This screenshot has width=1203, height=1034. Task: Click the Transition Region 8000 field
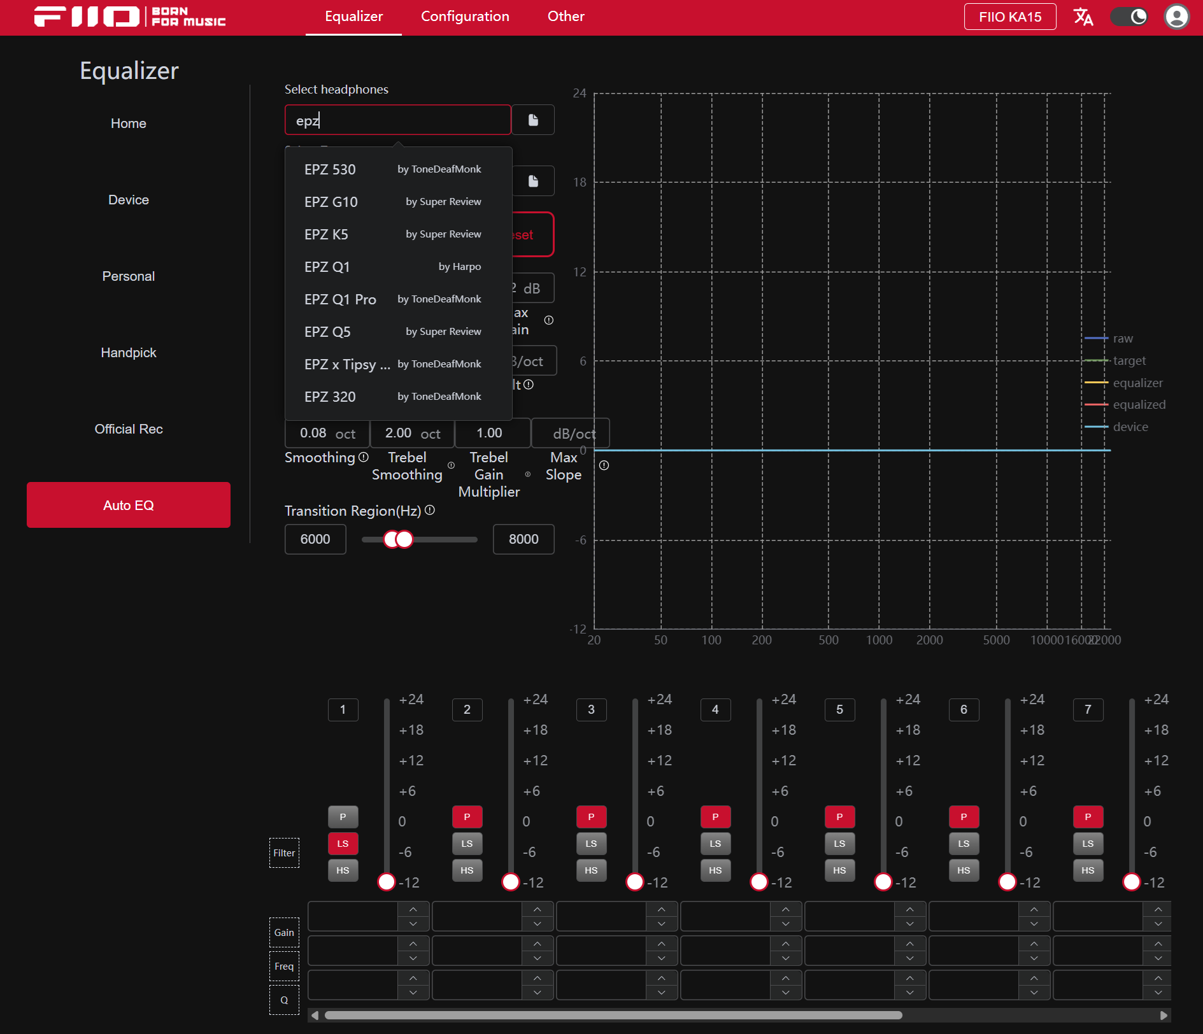[523, 539]
